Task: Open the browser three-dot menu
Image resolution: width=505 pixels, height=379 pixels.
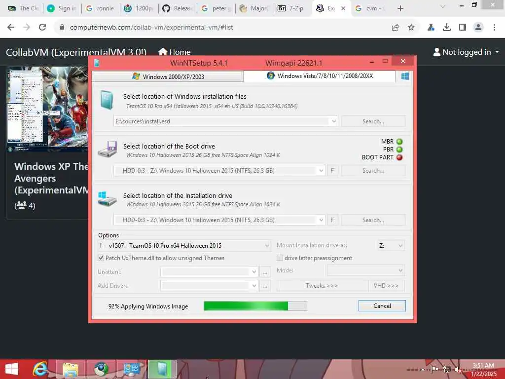Action: (494, 28)
